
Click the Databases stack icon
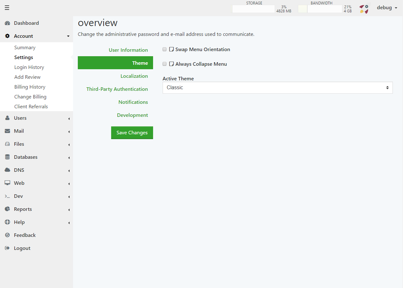7,157
